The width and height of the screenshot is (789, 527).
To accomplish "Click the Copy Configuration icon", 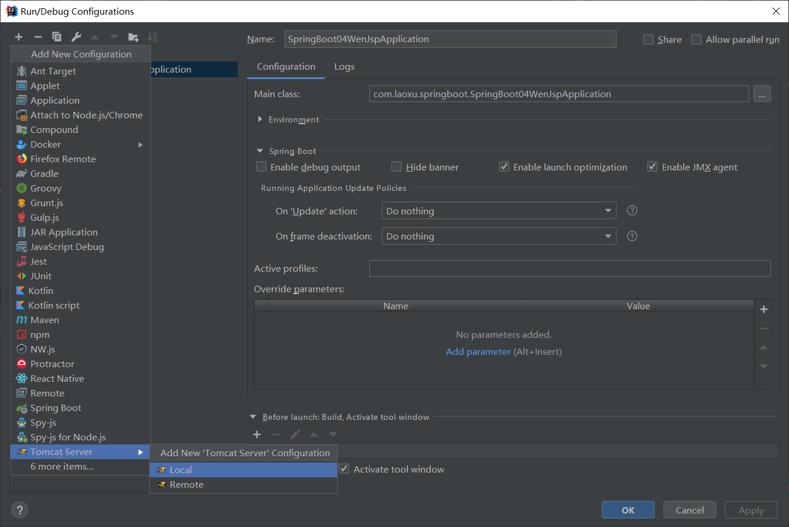I will coord(57,37).
